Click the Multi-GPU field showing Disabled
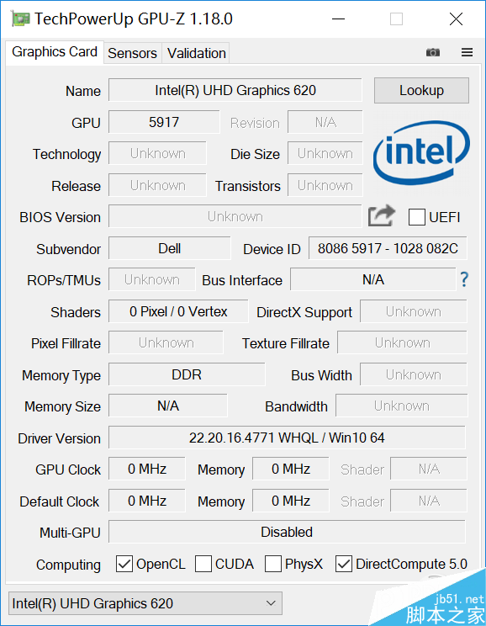Image resolution: width=486 pixels, height=626 pixels. click(287, 532)
